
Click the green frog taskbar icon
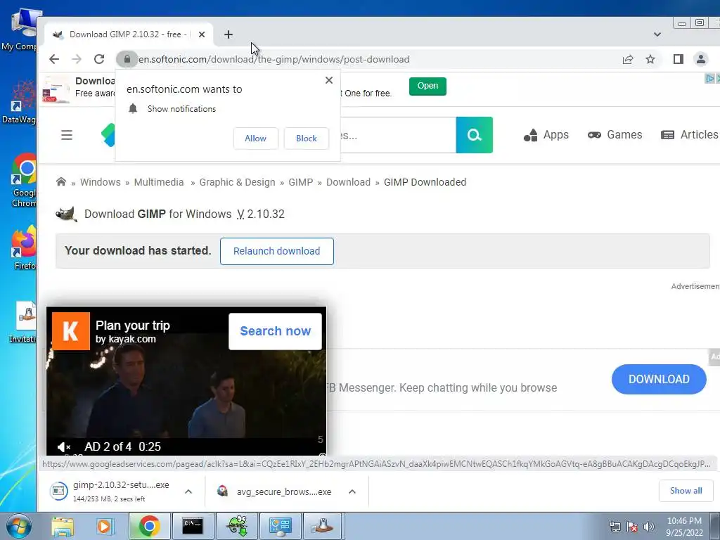click(x=237, y=526)
